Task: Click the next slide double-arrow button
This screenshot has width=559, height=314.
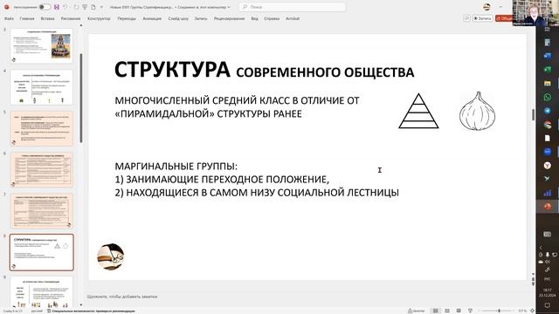Action: point(533,283)
